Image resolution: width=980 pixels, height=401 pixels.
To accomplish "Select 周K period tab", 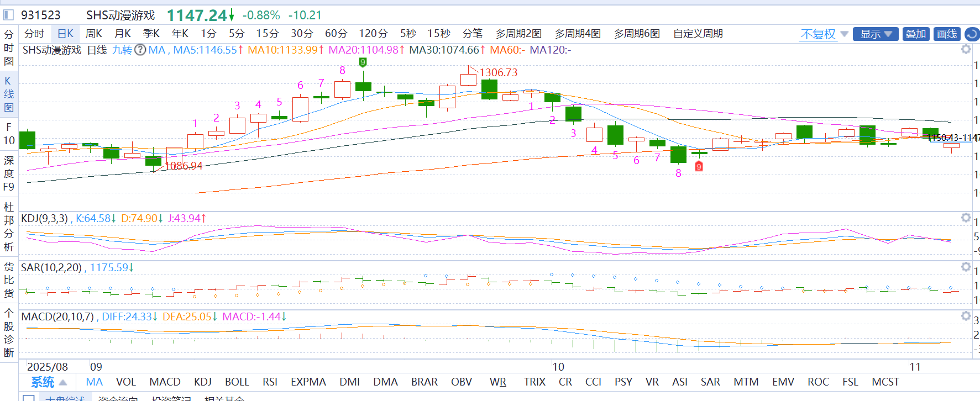I will (93, 34).
